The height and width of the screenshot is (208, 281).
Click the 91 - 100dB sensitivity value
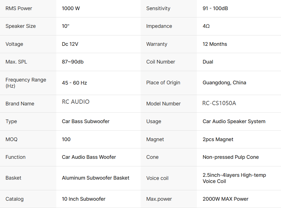pos(215,8)
